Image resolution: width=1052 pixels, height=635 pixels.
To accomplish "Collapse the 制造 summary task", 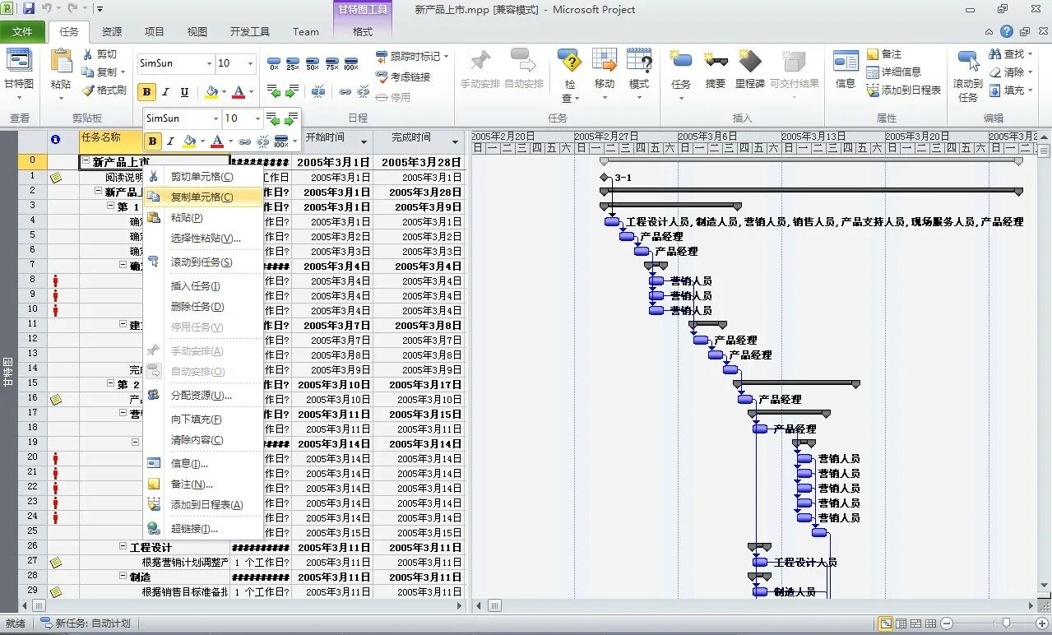I will coord(123,576).
